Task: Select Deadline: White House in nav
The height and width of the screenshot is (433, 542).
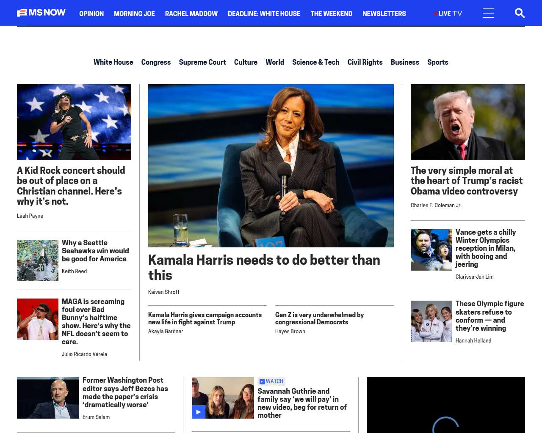Action: coord(264,14)
